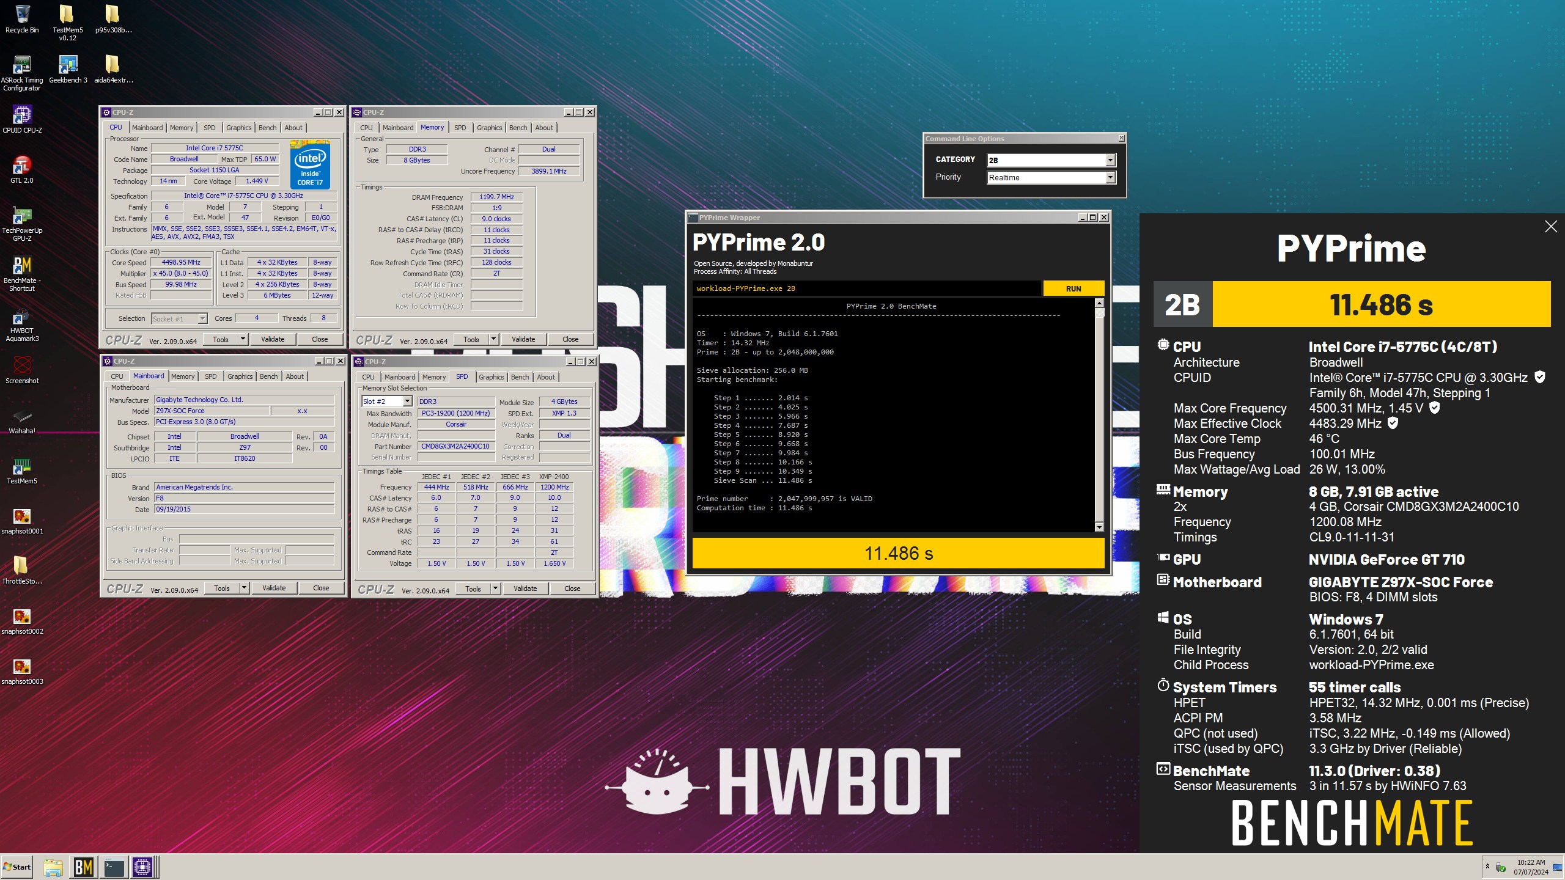Open Tools dropdown arrow in SPD tab window
Viewport: 1565px width, 880px height.
(x=495, y=588)
